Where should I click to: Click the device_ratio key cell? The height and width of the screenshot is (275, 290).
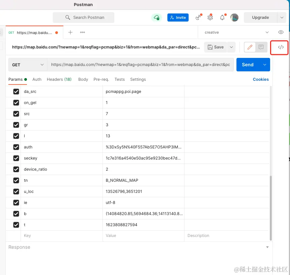(x=62, y=169)
